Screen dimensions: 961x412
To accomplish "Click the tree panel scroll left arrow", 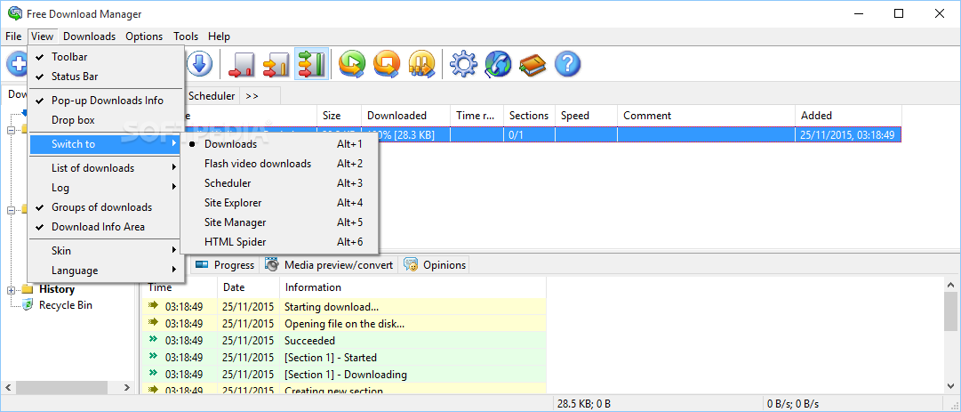I will pyautogui.click(x=7, y=387).
